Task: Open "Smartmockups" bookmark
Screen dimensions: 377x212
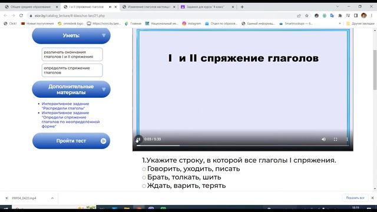Action: tap(296, 24)
